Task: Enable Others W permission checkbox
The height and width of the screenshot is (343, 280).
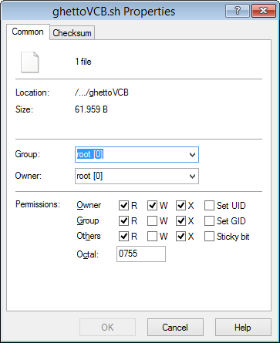Action: click(x=152, y=237)
